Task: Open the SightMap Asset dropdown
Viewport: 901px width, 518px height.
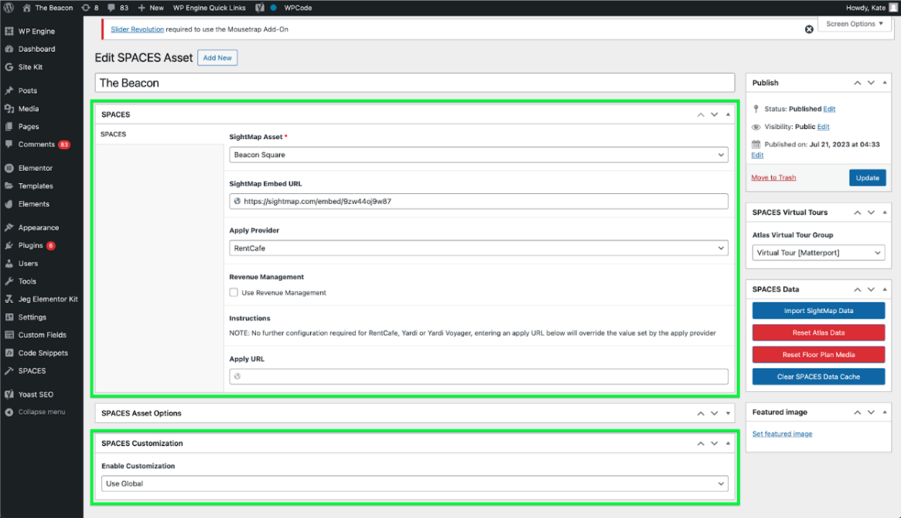Action: point(478,155)
